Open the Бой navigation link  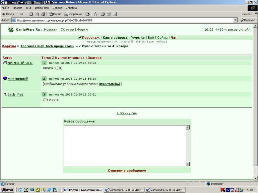point(151,38)
